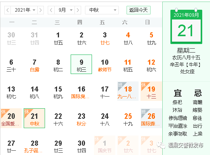Select August 31 (廿四) date cell
Screen dimensions: 210x155
click(x=35, y=39)
